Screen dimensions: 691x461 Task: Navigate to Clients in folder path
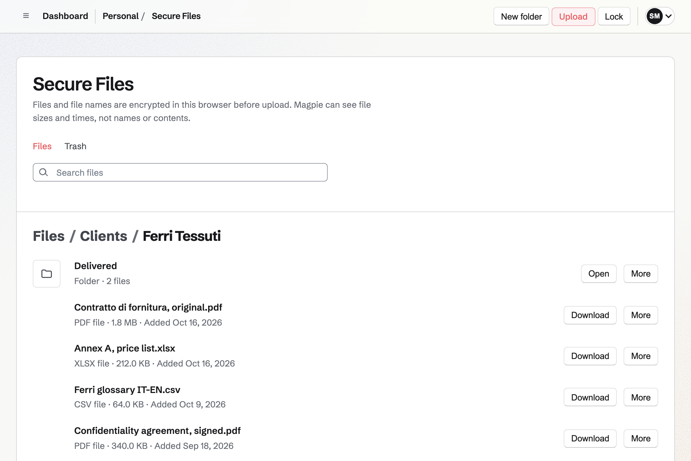point(103,236)
